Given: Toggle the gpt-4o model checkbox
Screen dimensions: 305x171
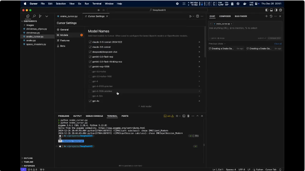Looking at the screenshot, I should click(x=90, y=101).
